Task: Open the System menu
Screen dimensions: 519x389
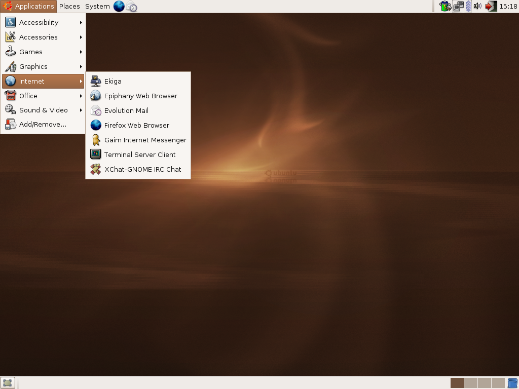Action: click(x=97, y=6)
